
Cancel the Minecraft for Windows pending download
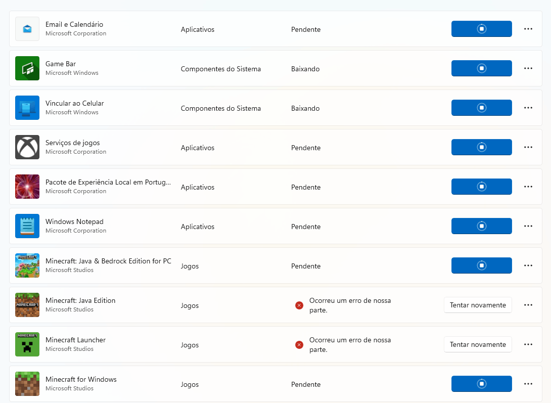481,384
